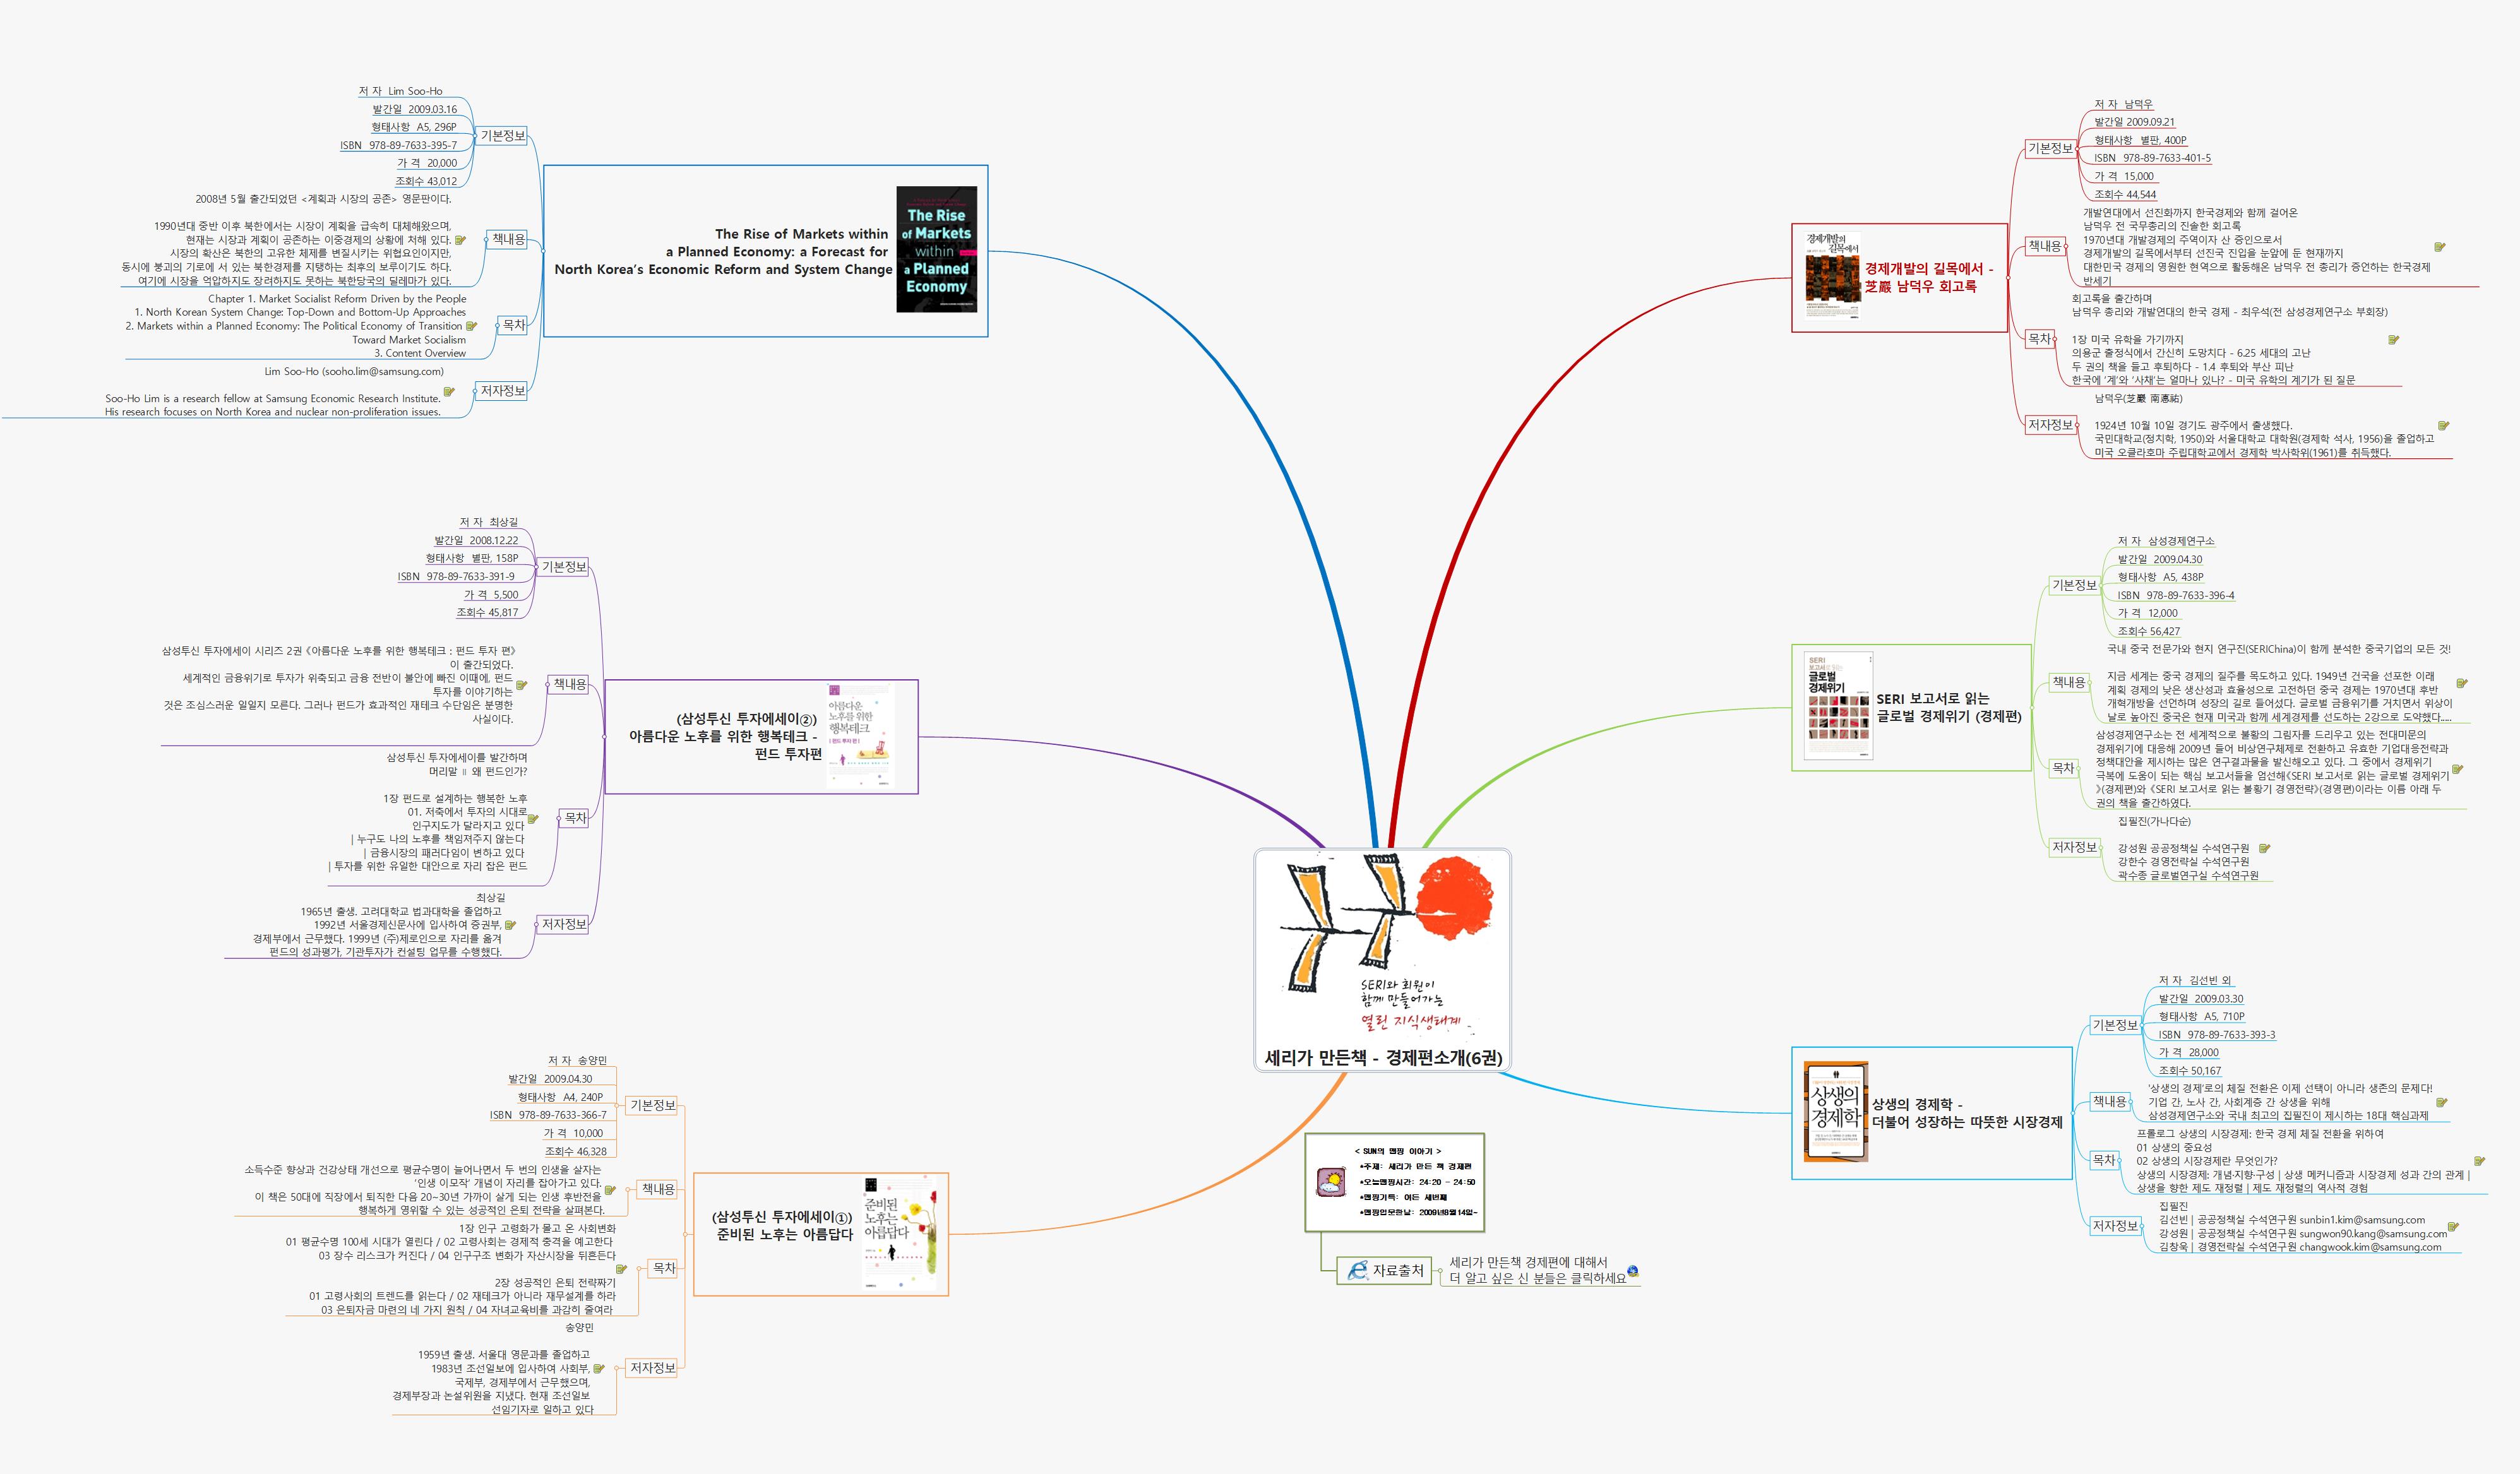The image size is (2520, 1474).
Task: Open note icon beside 최상길 1965년 출생 biography
Action: pyautogui.click(x=510, y=925)
